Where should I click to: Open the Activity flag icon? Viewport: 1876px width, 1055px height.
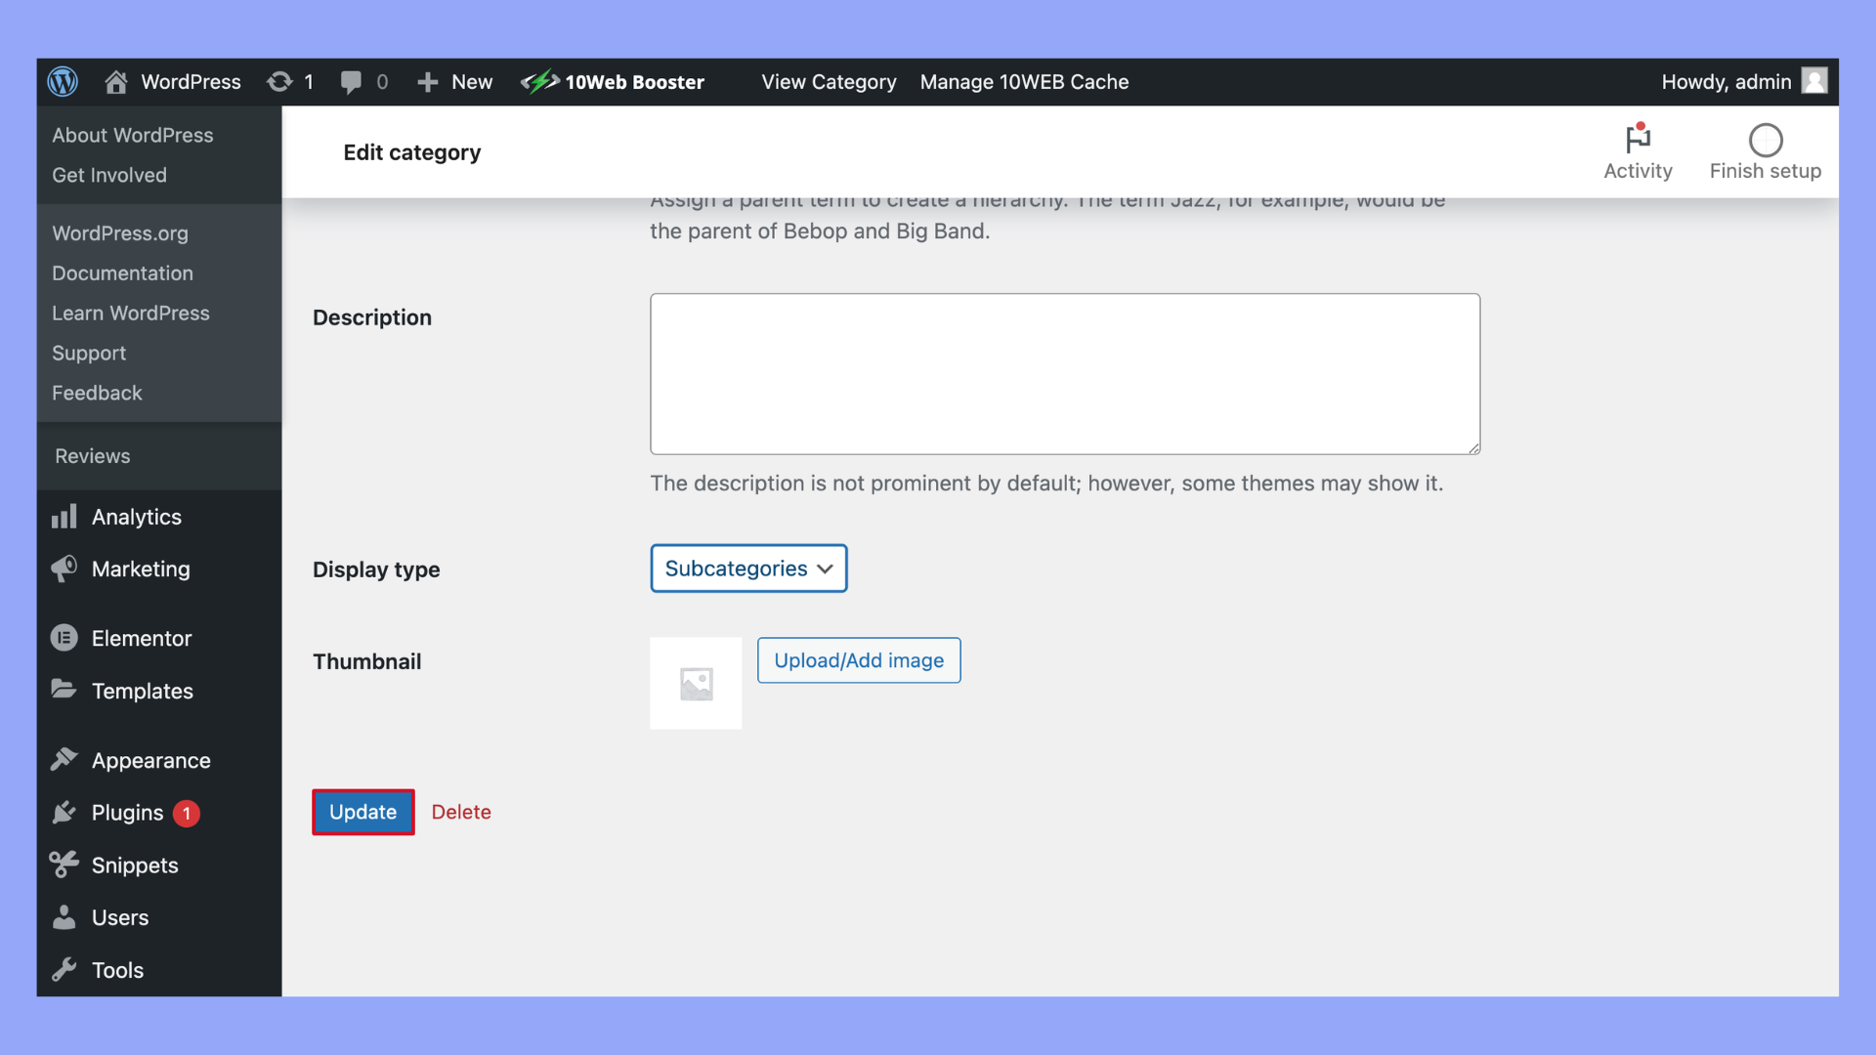[x=1638, y=140]
